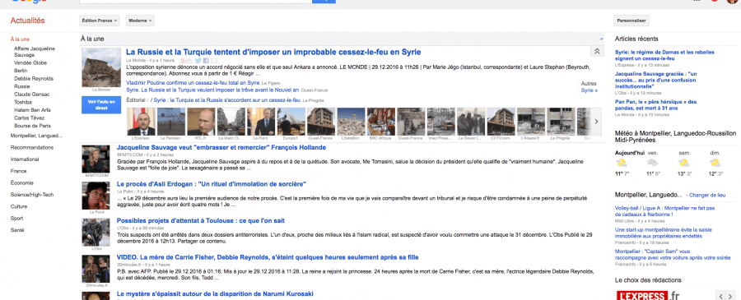Open RTL.fr carousel photo thumbnail
741x300 pixels.
201,121
